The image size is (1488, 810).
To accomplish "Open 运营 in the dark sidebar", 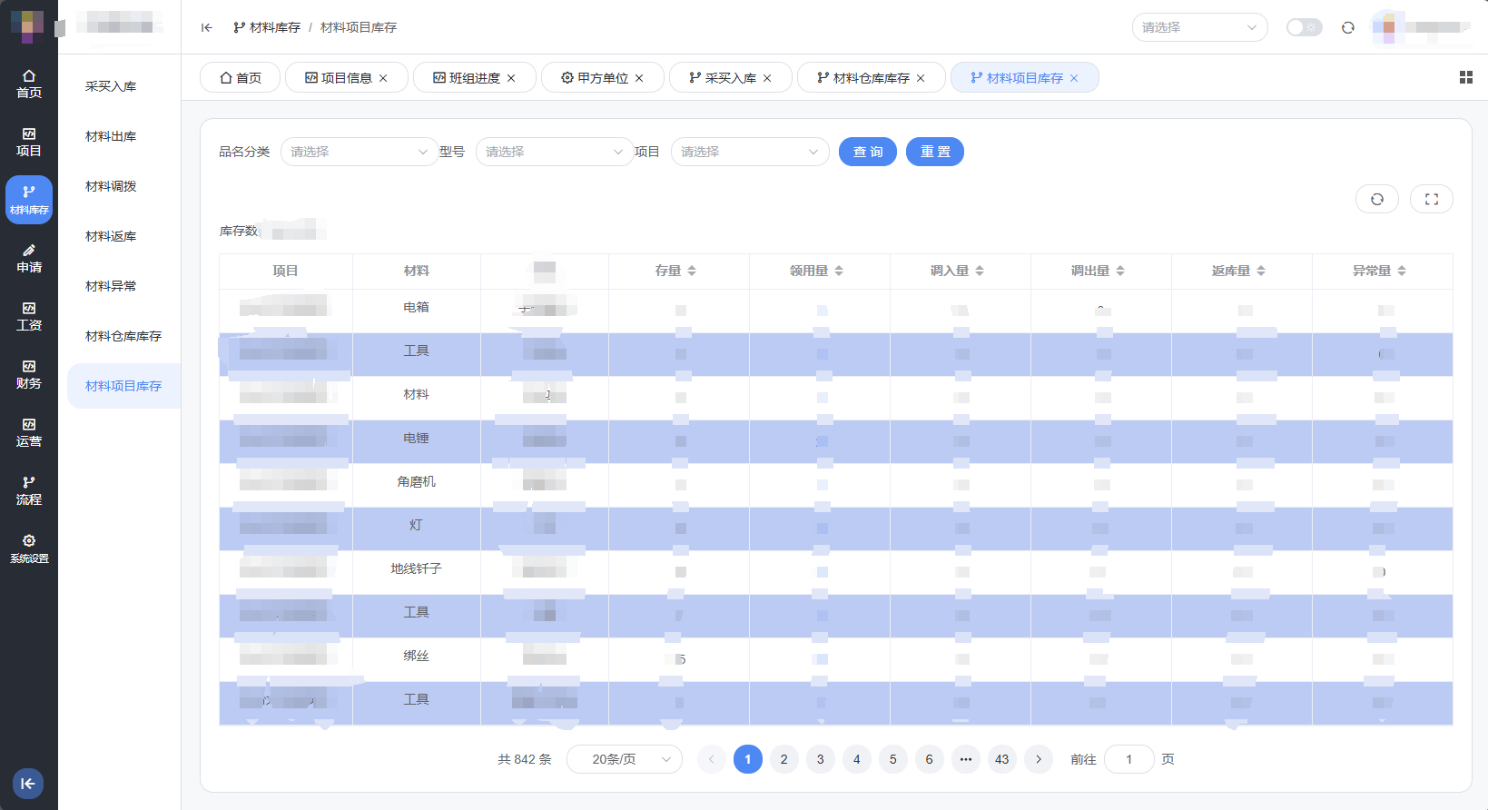I will pyautogui.click(x=29, y=432).
